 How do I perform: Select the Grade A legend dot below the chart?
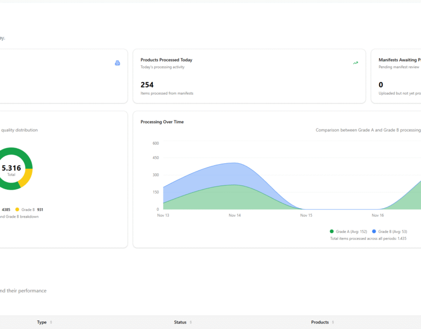tap(331, 231)
